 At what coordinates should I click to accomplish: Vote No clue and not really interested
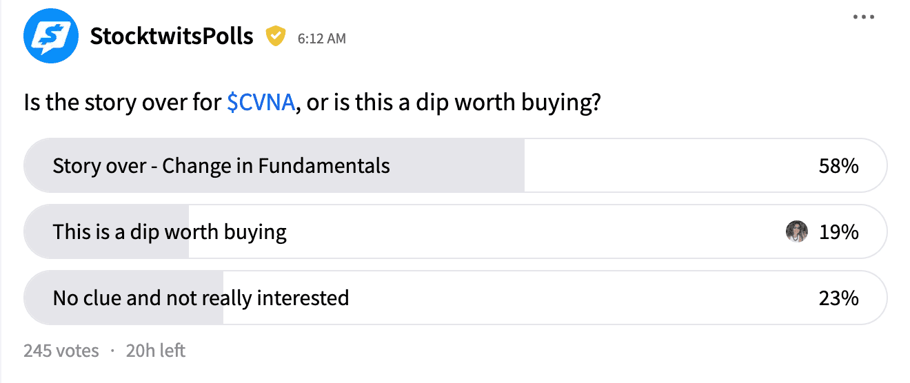click(x=455, y=298)
